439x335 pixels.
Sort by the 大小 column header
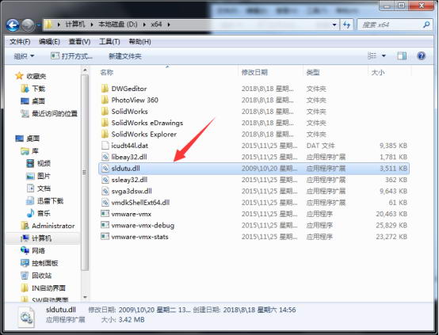[x=378, y=73]
